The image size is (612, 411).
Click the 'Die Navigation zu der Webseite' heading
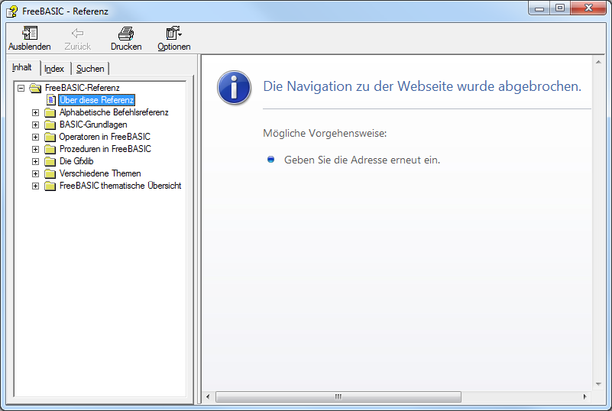[x=423, y=86]
